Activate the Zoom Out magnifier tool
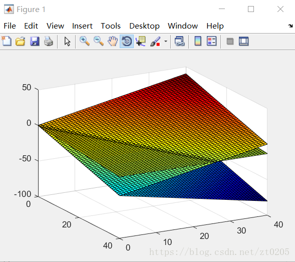Screen dimensions: 295x262 (x=99, y=41)
